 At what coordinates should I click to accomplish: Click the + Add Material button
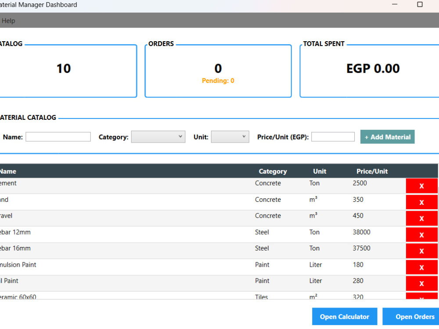coord(387,137)
